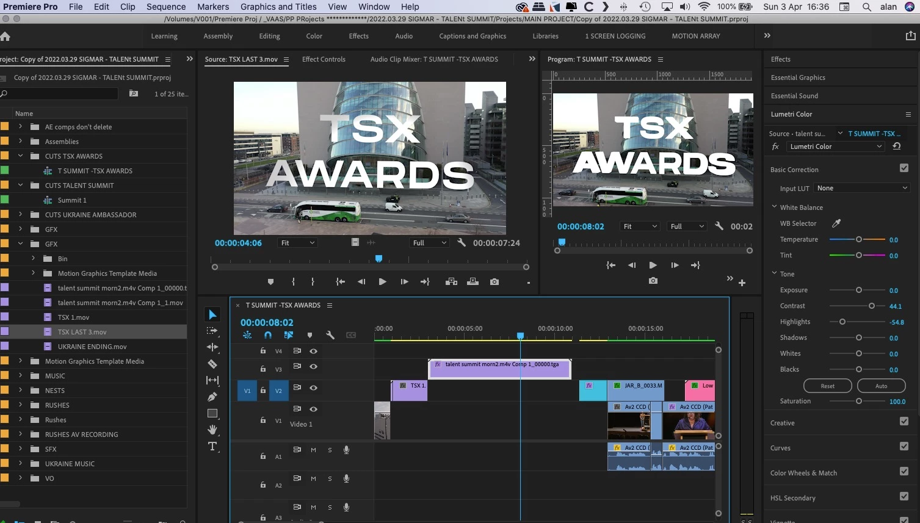Switch to Color workspace
Screen dimensions: 920x523
(314, 36)
